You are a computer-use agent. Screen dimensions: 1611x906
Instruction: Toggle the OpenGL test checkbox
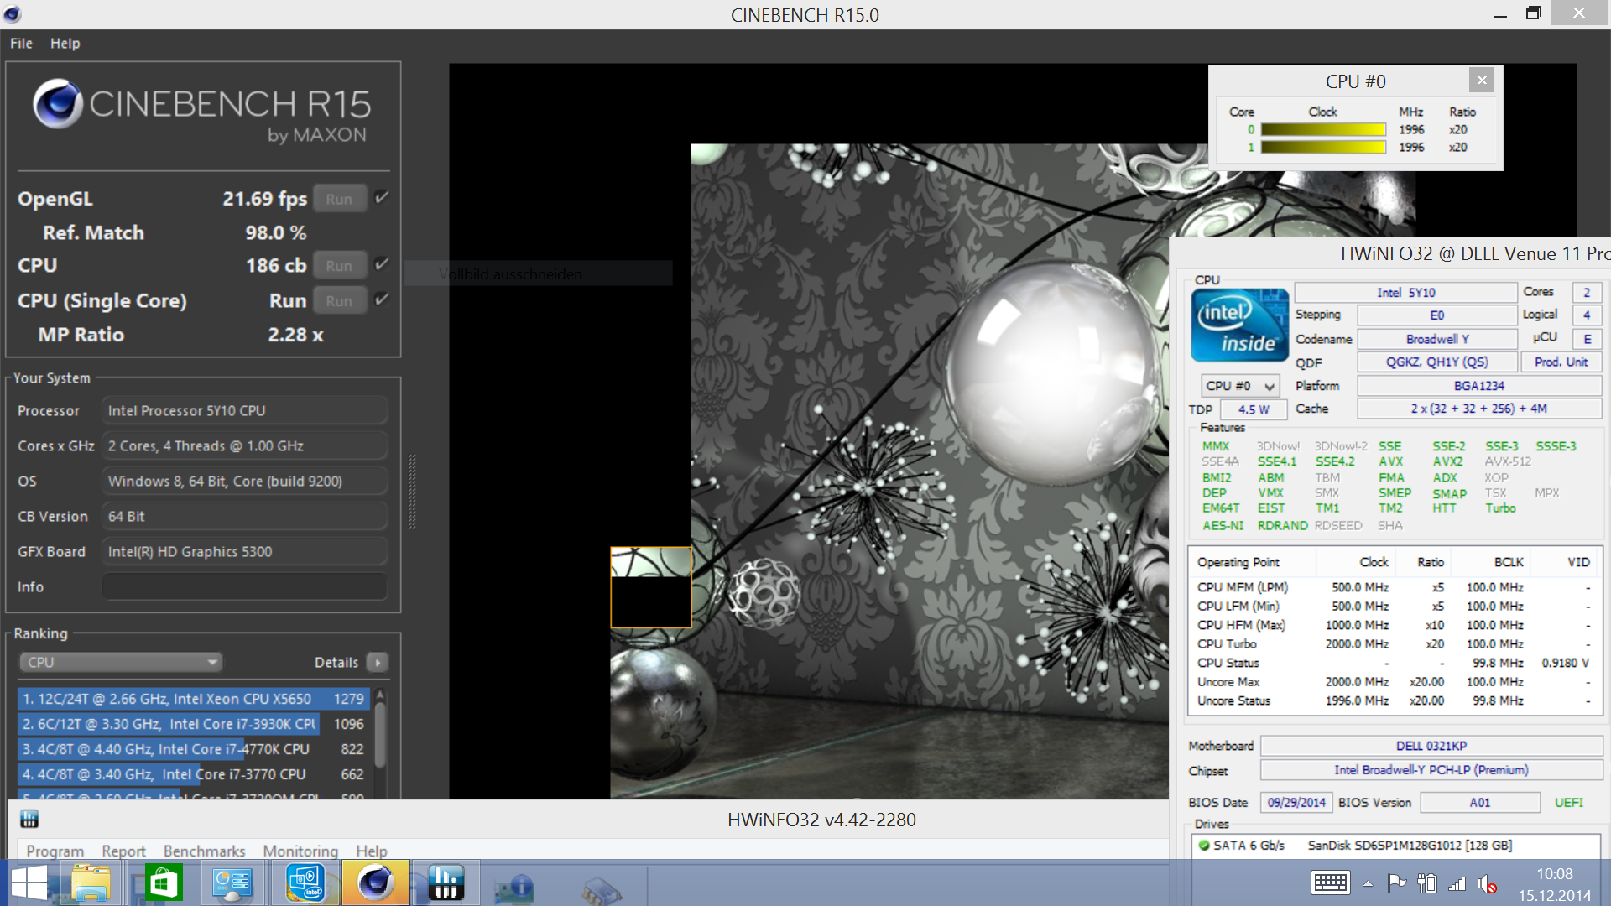[x=382, y=198]
